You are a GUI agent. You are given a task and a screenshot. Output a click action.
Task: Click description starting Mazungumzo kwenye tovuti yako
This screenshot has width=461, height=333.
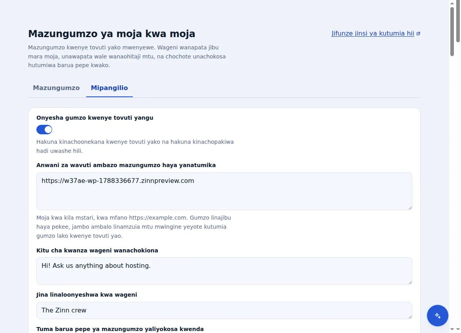click(x=127, y=56)
